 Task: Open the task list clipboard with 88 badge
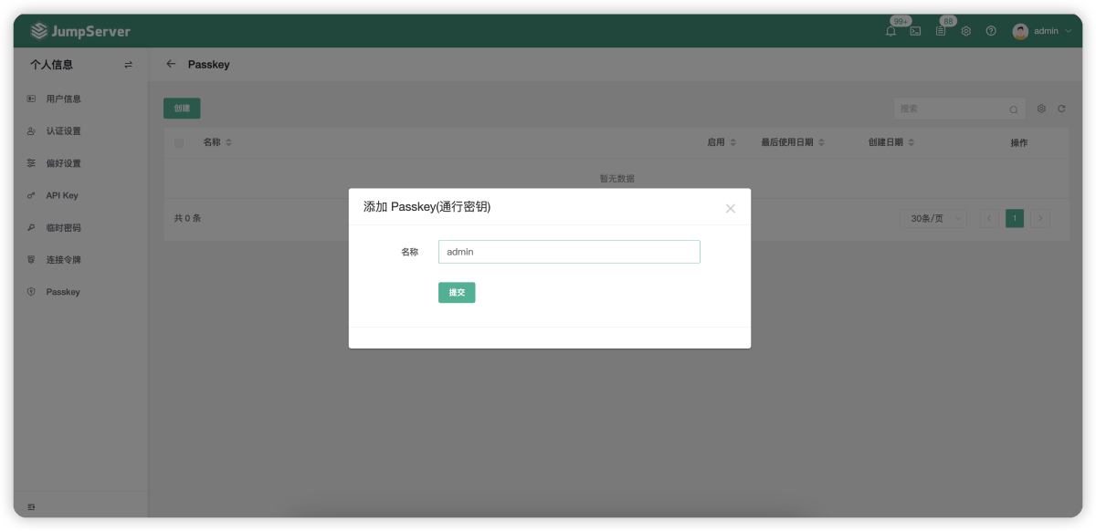[x=941, y=30]
